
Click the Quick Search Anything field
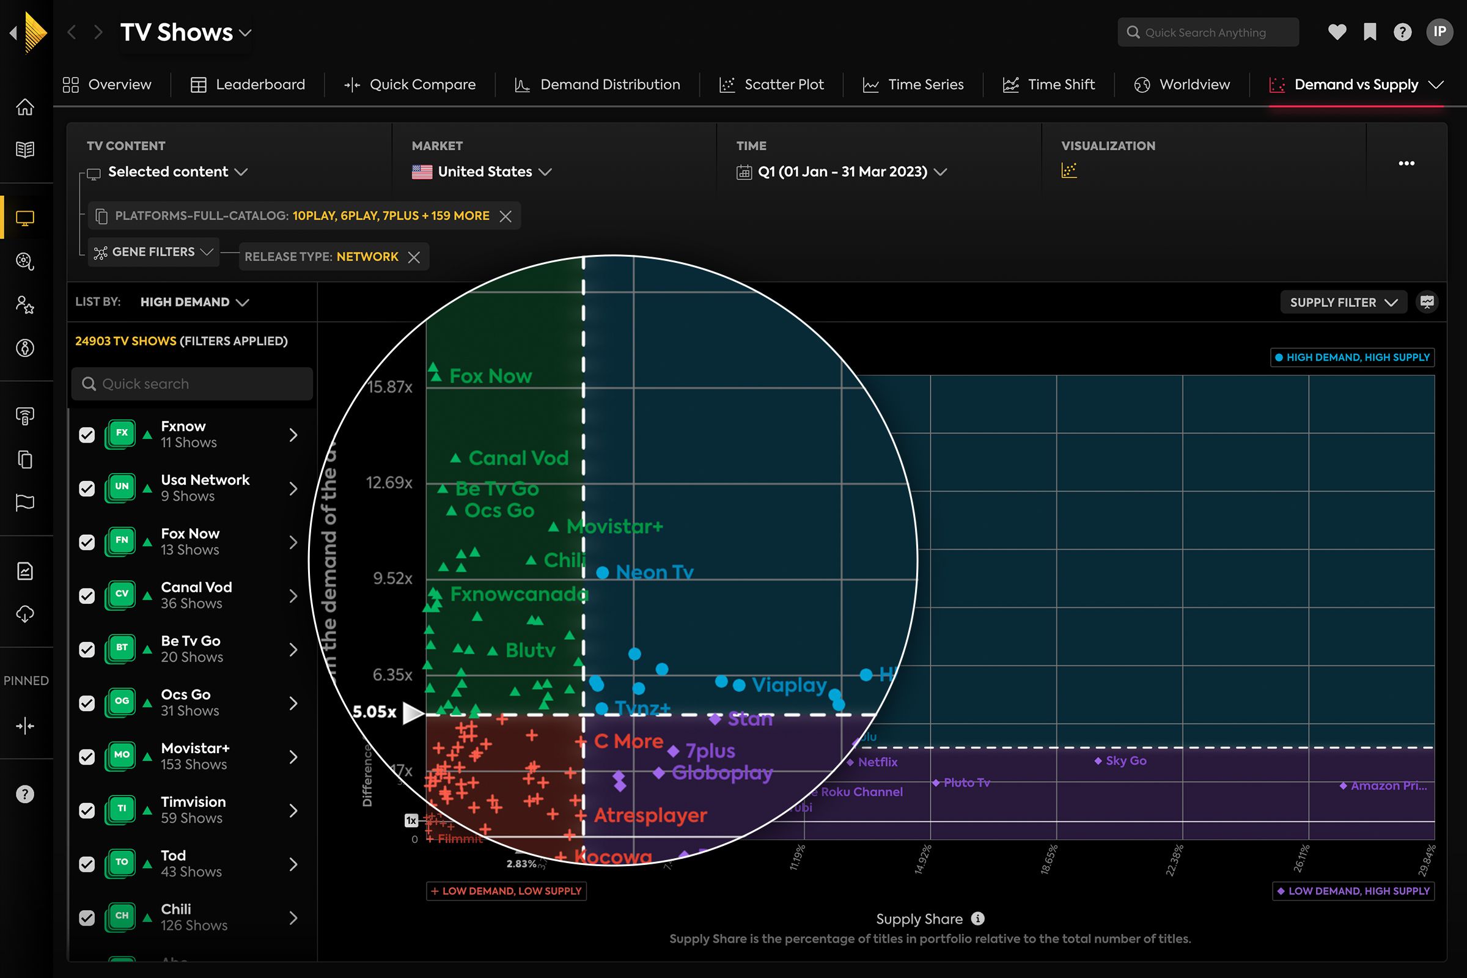tap(1208, 32)
